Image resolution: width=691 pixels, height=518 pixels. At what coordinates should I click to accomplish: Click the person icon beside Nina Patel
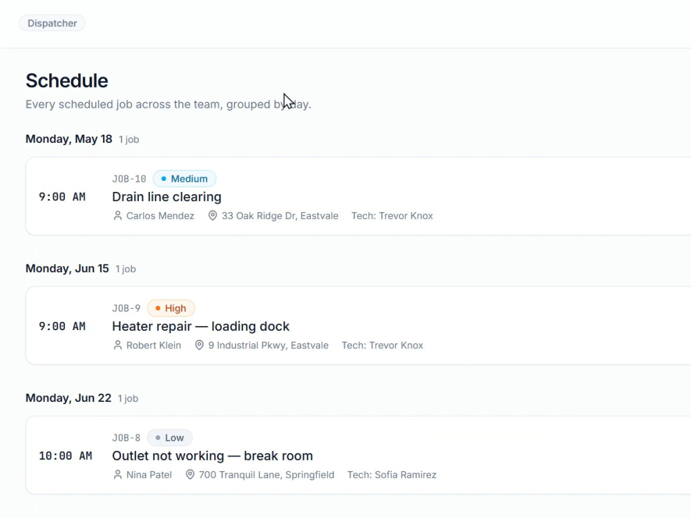[117, 475]
